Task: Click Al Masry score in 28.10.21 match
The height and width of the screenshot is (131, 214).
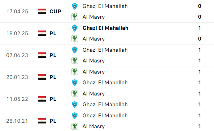Action: 200,126
